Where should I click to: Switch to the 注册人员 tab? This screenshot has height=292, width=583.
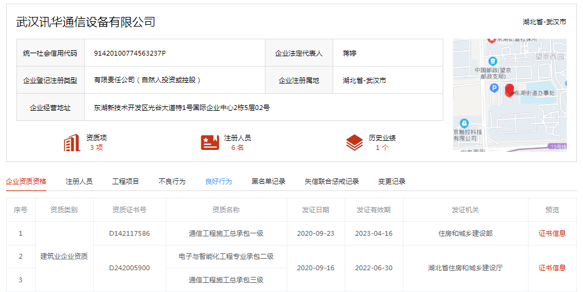pos(79,181)
